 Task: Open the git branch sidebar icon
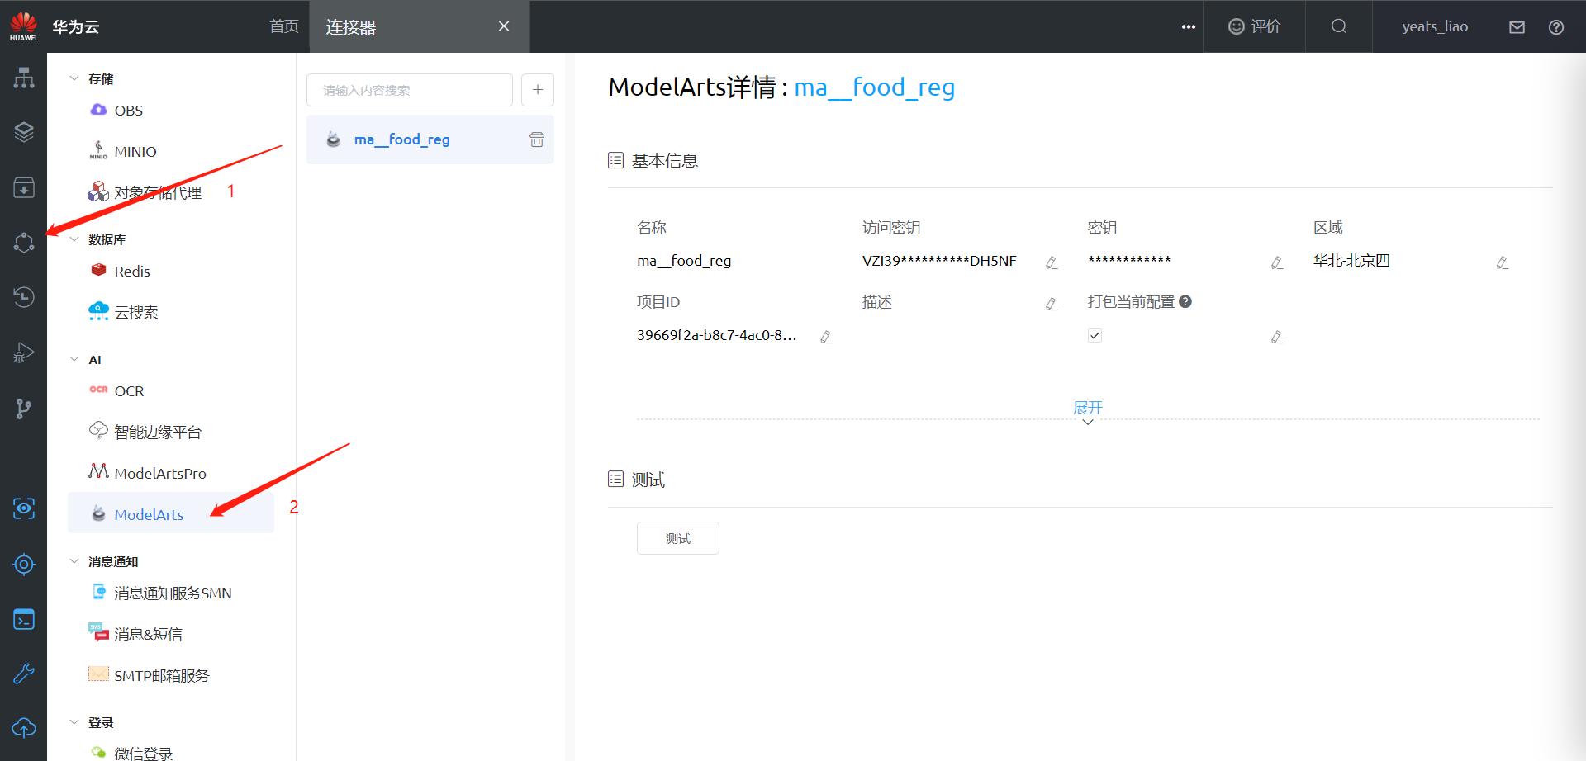tap(24, 408)
